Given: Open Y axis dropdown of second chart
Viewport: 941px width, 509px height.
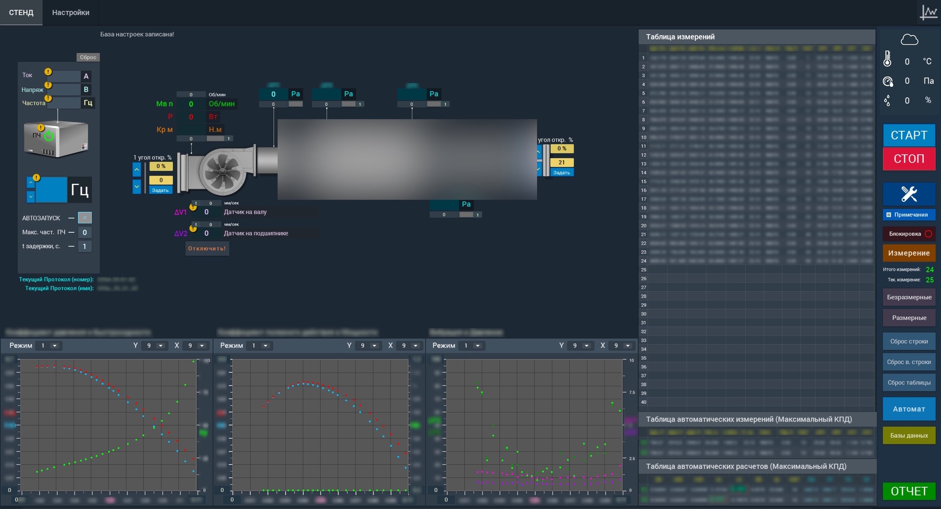Looking at the screenshot, I should (375, 346).
